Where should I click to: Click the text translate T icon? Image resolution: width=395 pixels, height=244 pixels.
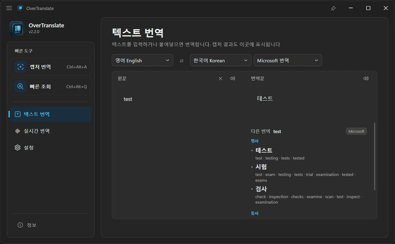tap(18, 114)
